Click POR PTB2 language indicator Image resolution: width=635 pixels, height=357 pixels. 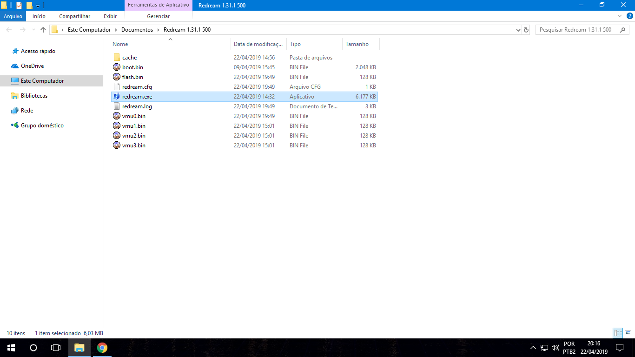[569, 348]
